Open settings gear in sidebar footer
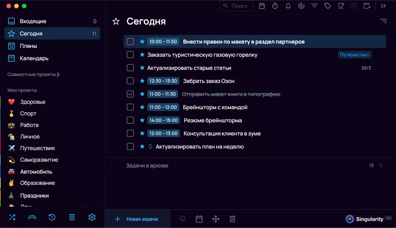396x228 pixels. point(92,217)
